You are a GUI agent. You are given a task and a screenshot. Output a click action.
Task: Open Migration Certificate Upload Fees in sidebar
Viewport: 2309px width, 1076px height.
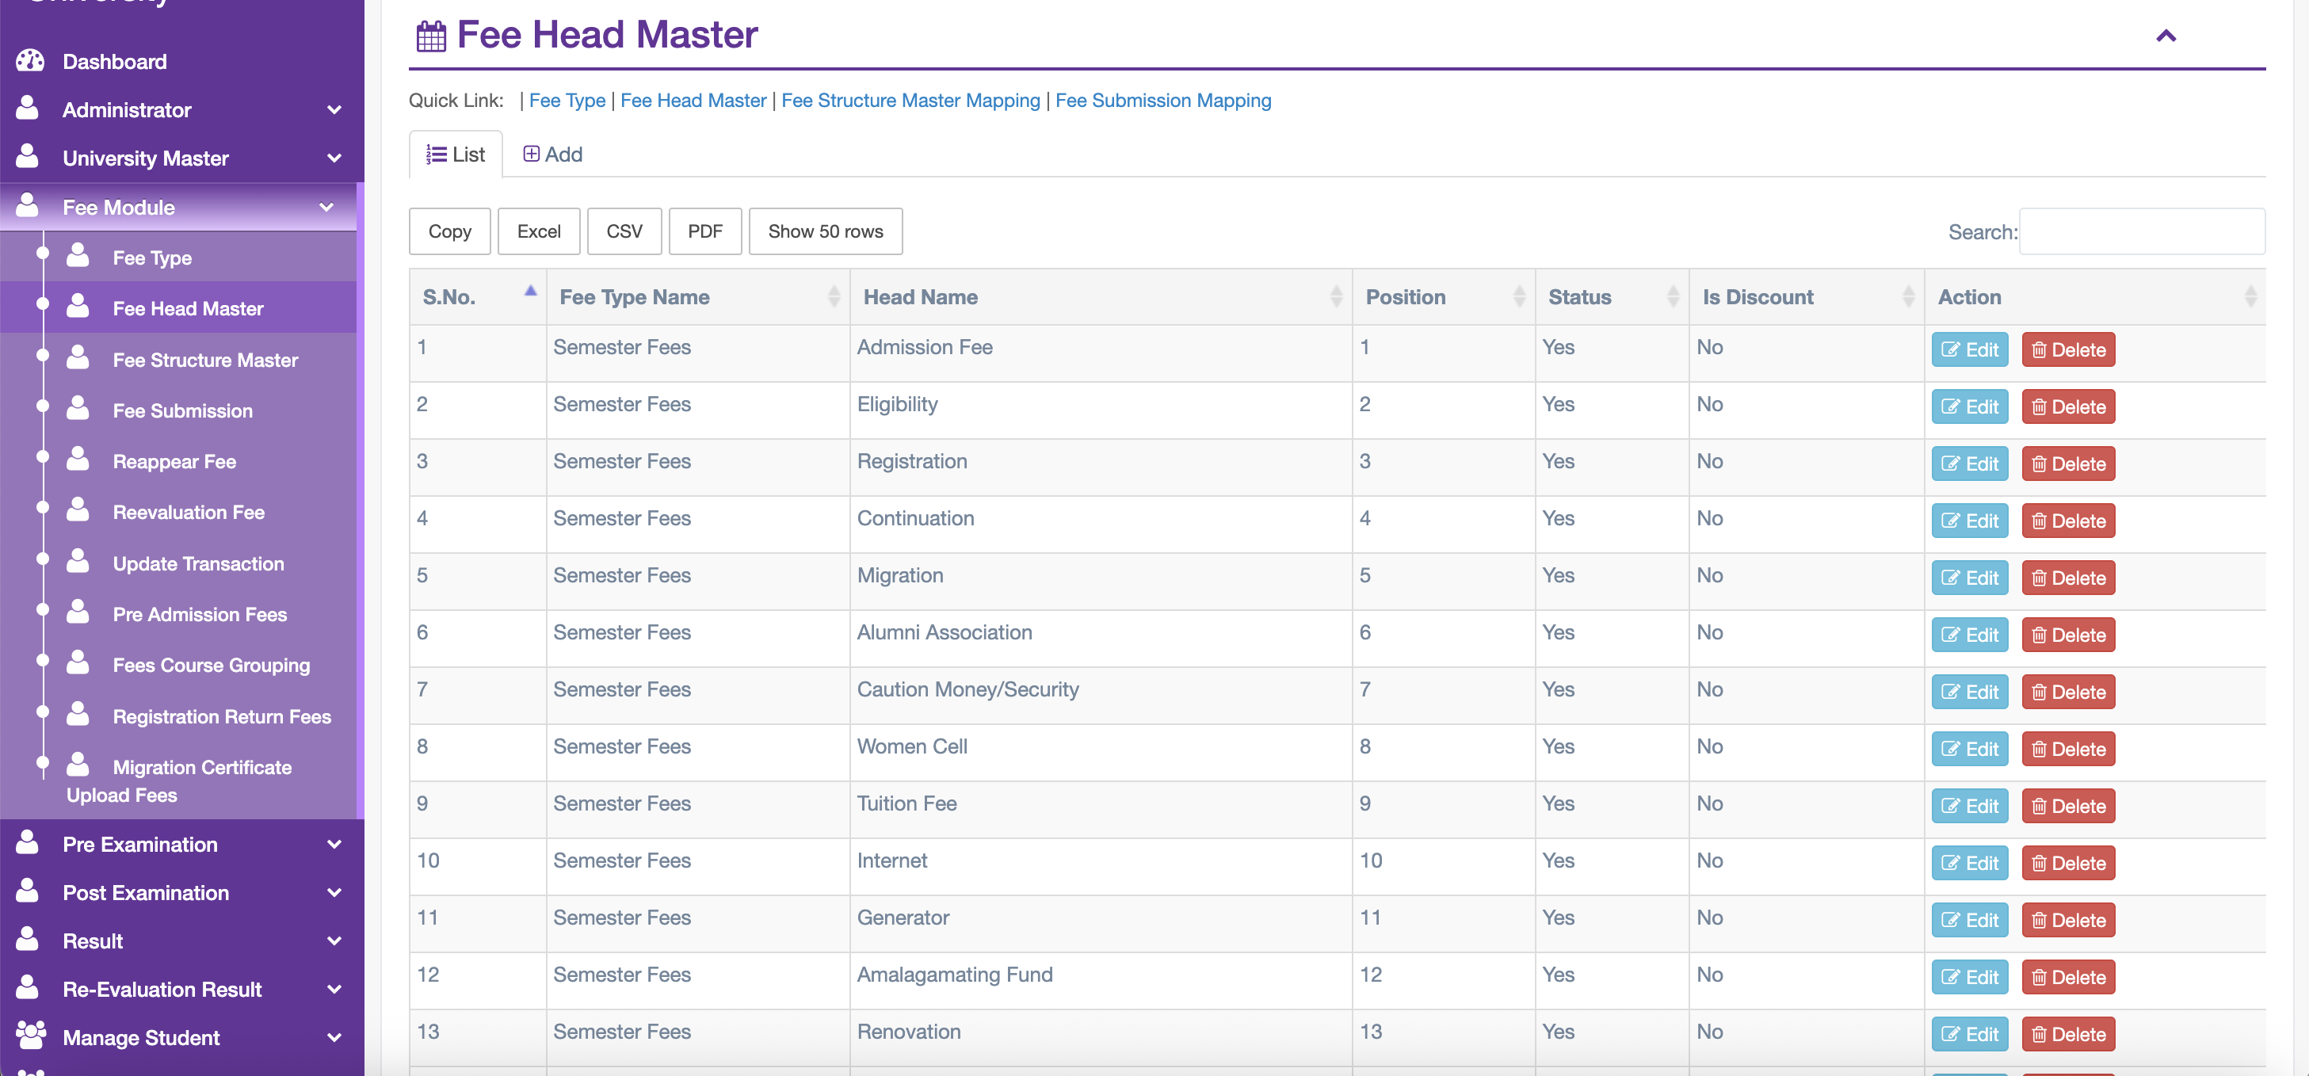179,781
